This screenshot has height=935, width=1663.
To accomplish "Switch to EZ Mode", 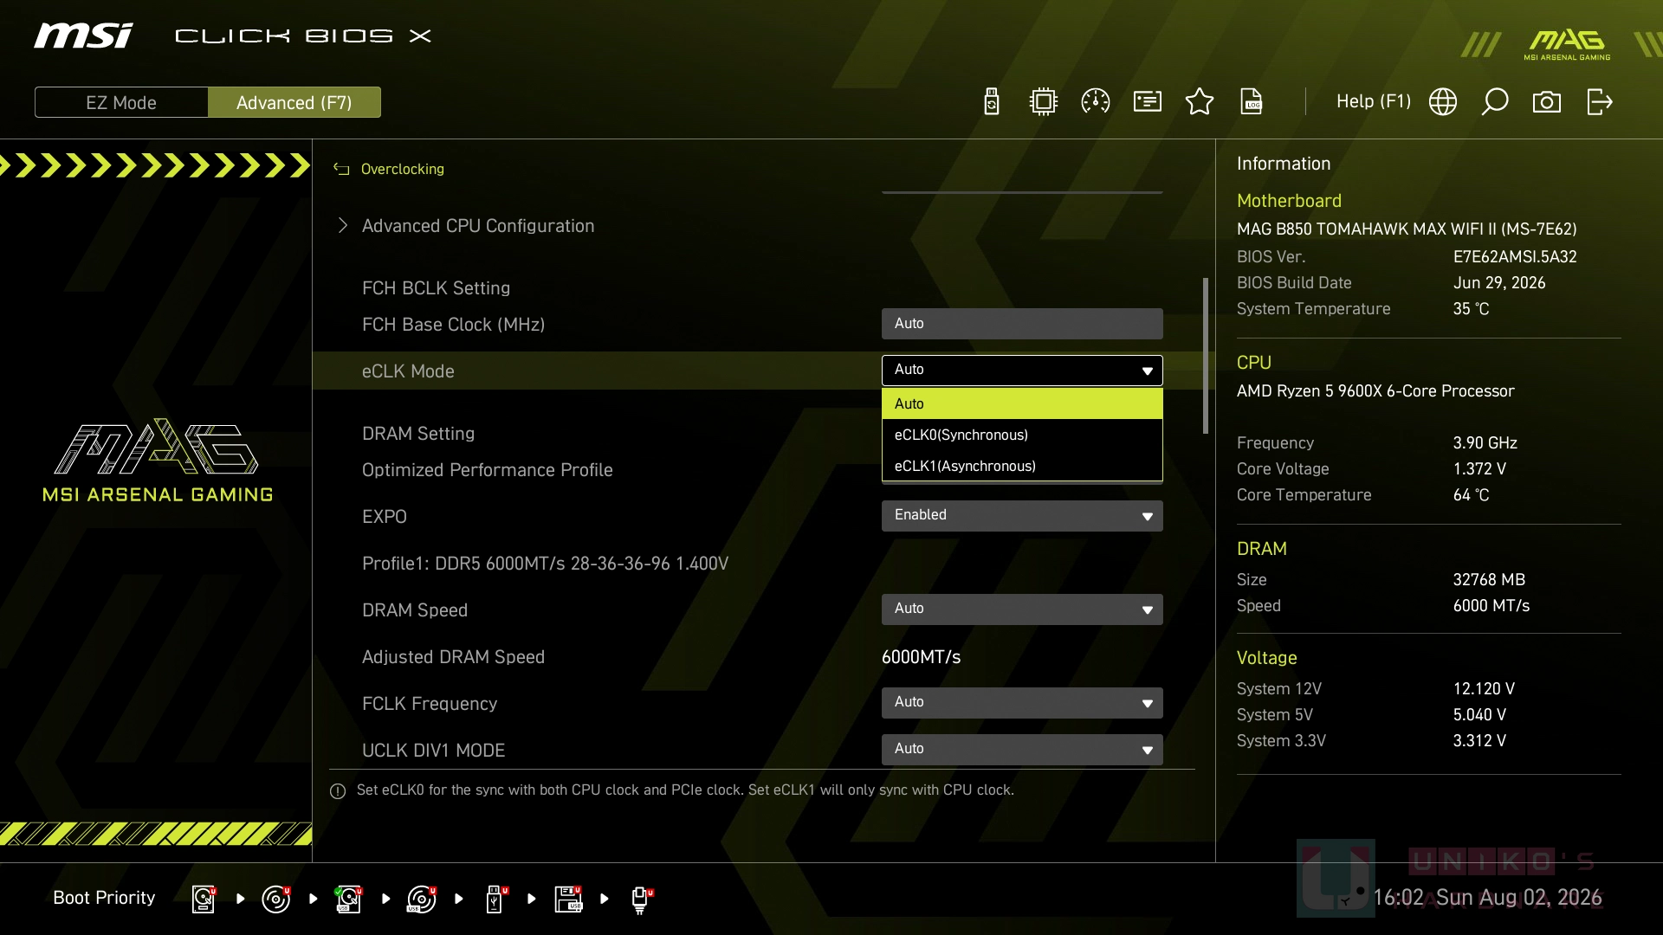I will (x=121, y=102).
